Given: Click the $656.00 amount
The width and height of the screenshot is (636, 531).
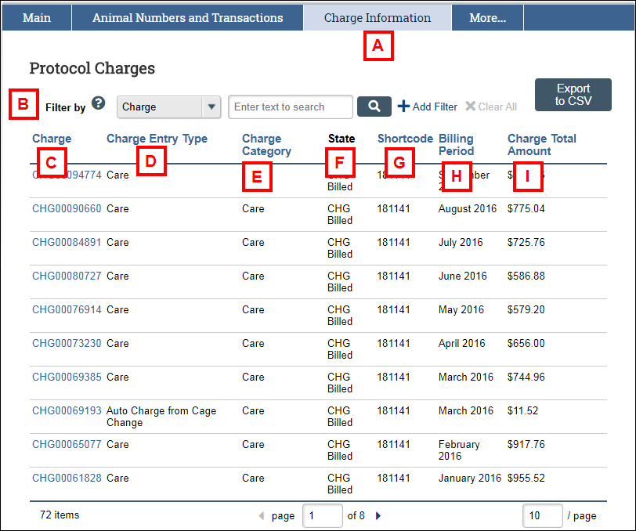Looking at the screenshot, I should tap(526, 344).
